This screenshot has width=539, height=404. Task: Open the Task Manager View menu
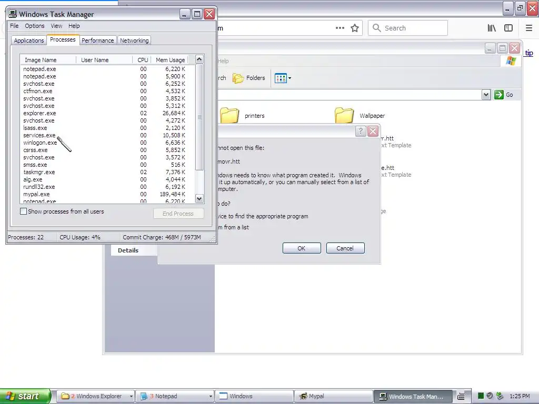pos(56,26)
